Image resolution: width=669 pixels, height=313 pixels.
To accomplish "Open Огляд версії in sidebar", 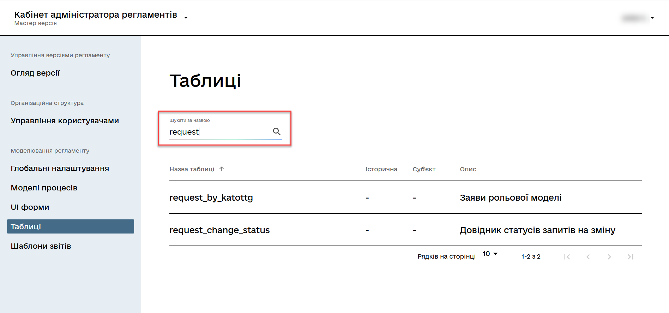I will [x=35, y=73].
